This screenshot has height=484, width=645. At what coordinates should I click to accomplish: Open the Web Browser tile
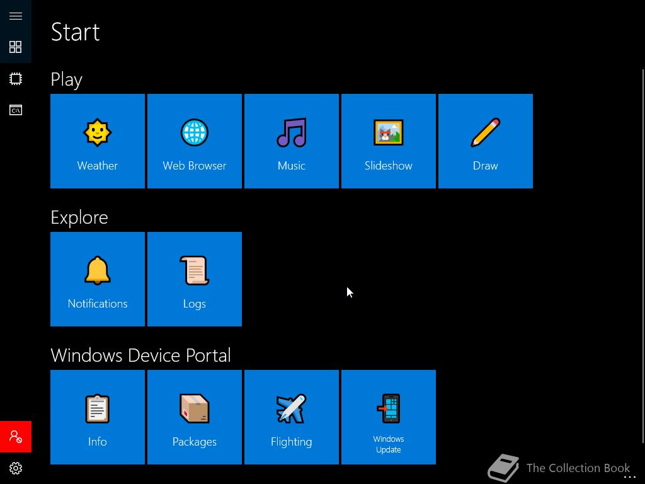195,141
